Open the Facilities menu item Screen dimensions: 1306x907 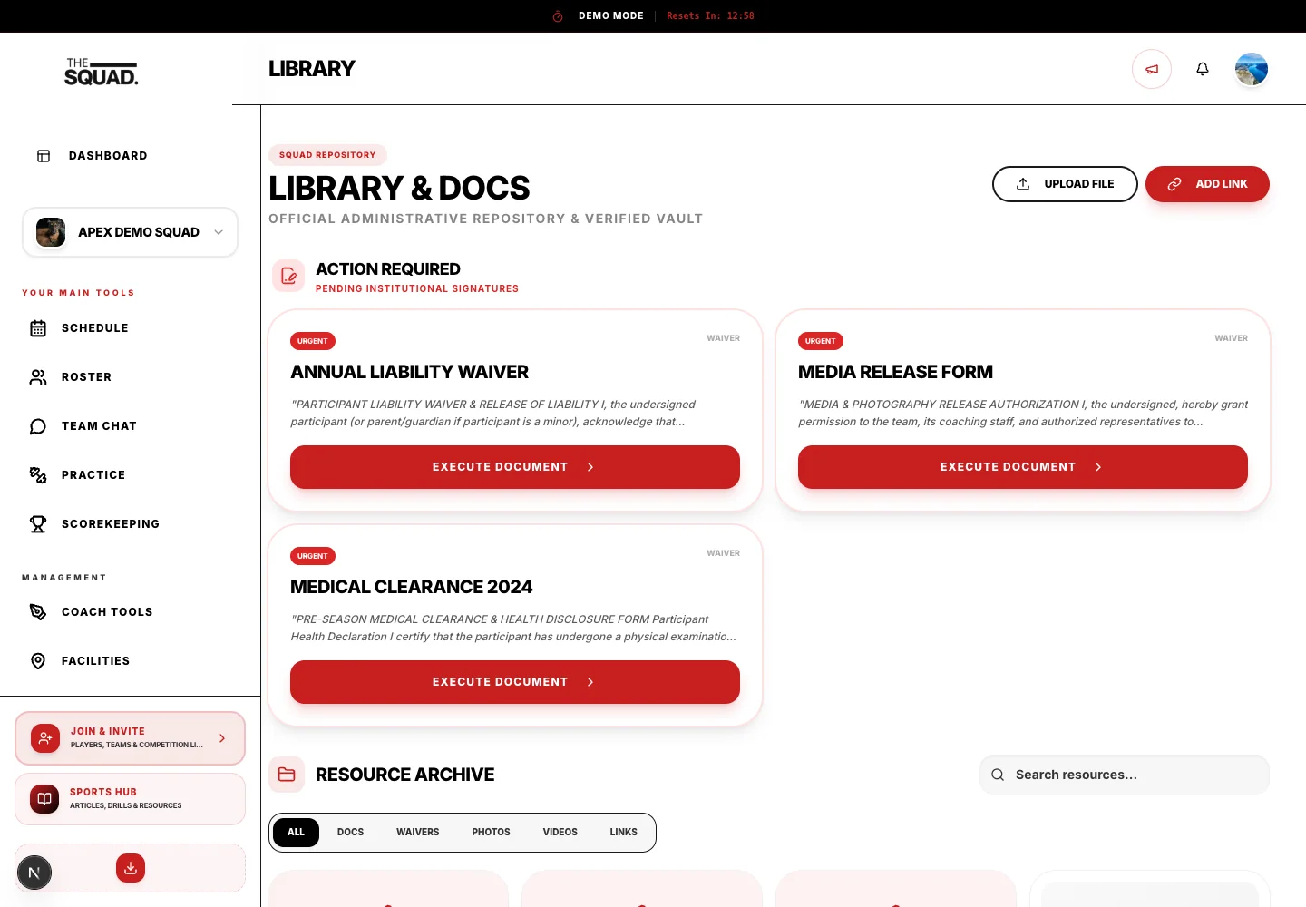click(x=131, y=661)
